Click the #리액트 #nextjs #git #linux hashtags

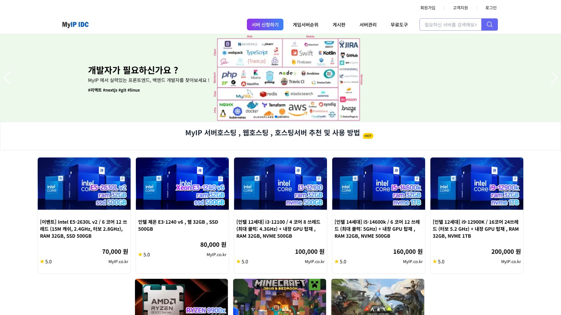[x=114, y=90]
